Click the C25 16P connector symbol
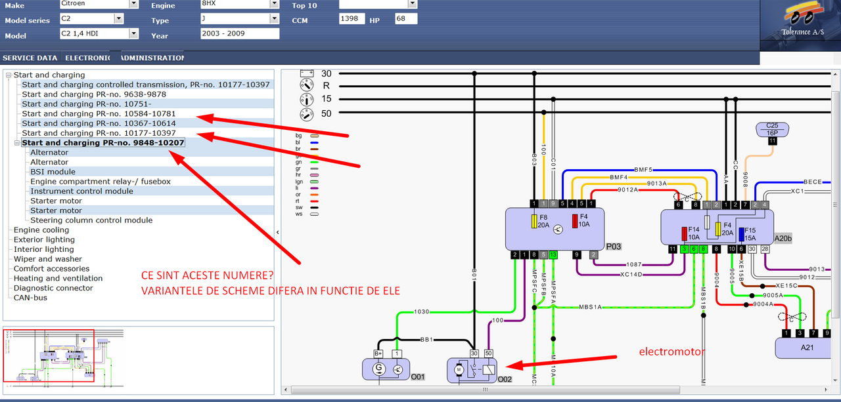The height and width of the screenshot is (402, 841). click(772, 130)
